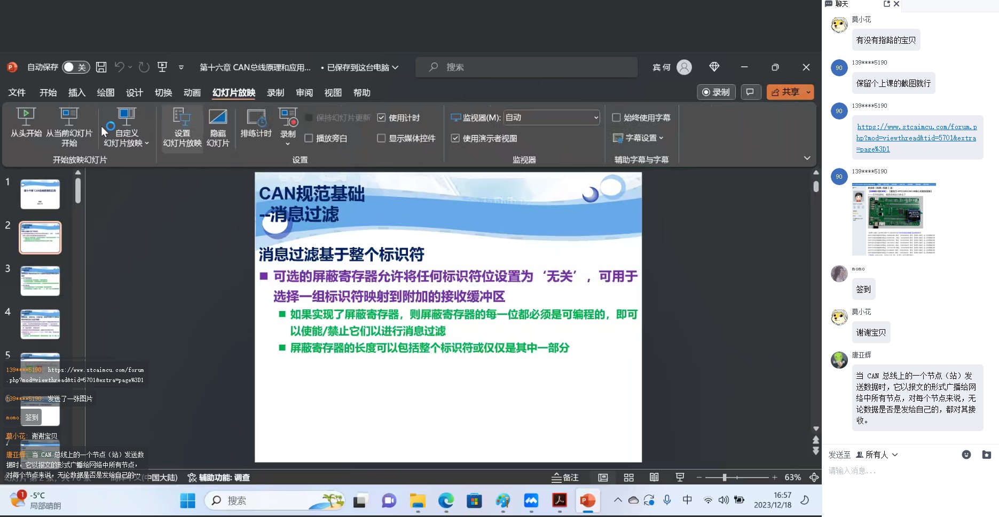Start Rehearse Timings
Screen dimensions: 999x517
[x=256, y=123]
